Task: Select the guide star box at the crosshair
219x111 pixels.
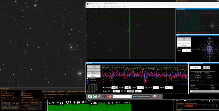Action: coord(129,18)
